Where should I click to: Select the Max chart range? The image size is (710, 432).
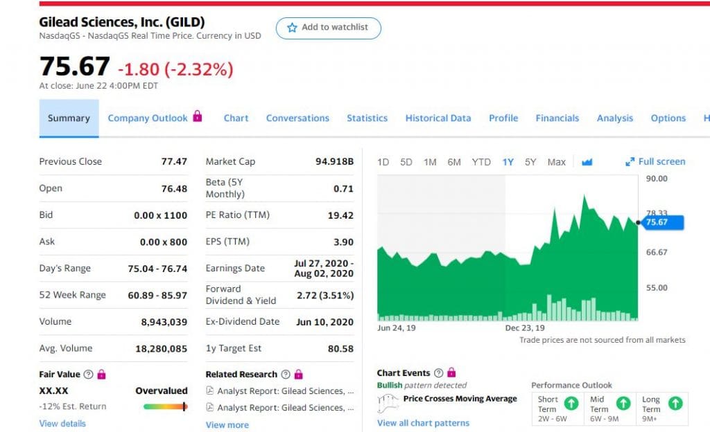click(557, 162)
